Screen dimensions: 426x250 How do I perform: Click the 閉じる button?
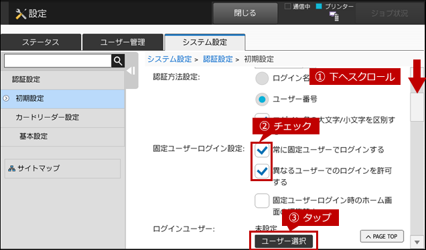245,13
